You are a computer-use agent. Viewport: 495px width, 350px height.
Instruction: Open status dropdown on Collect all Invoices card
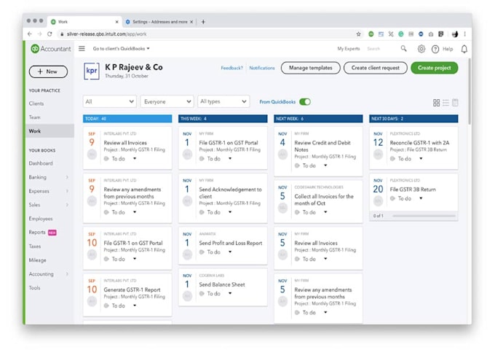coord(325,212)
